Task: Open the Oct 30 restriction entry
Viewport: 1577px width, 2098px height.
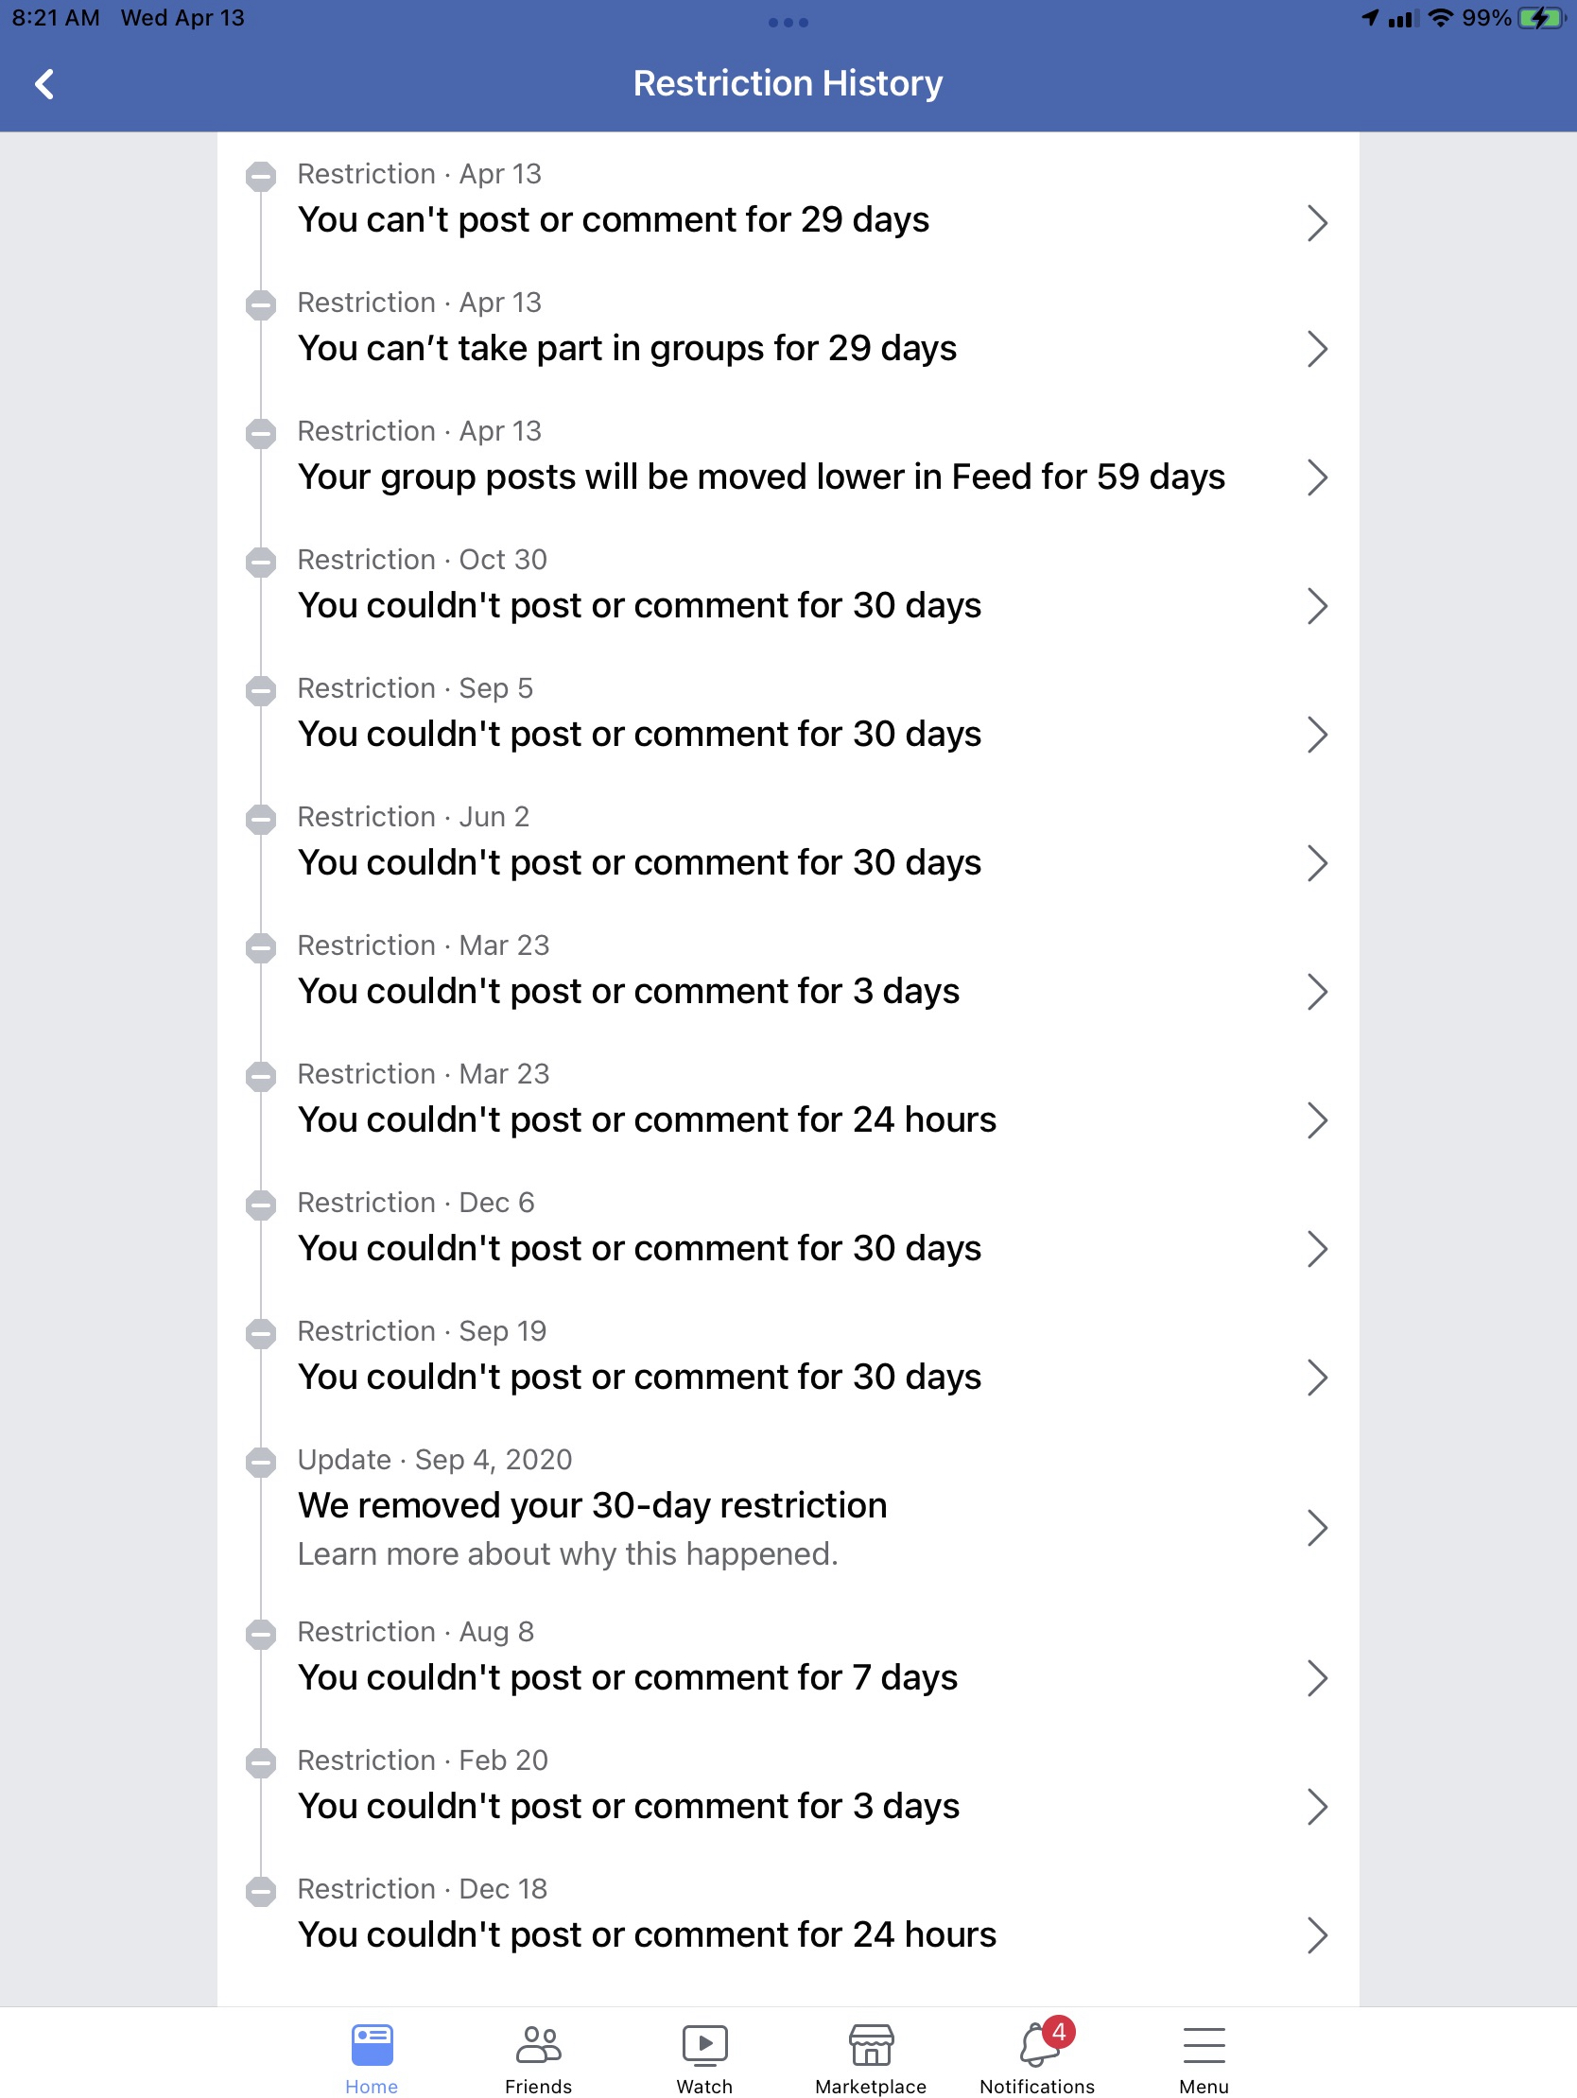Action: (x=788, y=584)
